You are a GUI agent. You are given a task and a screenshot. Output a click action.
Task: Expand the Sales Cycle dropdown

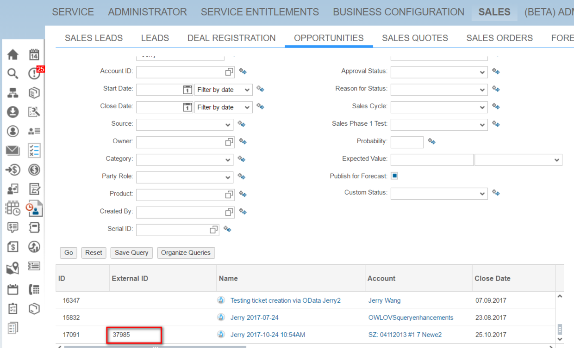[439, 107]
